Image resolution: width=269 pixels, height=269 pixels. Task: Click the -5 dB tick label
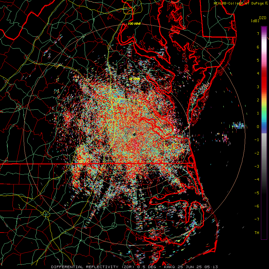(x=257, y=193)
